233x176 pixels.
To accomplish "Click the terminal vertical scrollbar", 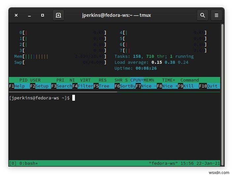I will coord(222,94).
